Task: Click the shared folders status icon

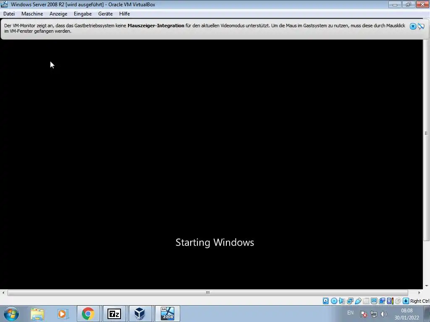Action: [x=366, y=301]
